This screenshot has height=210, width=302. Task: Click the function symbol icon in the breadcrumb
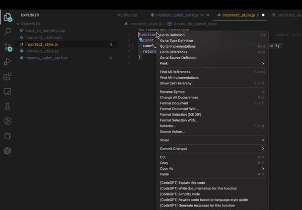point(170,24)
